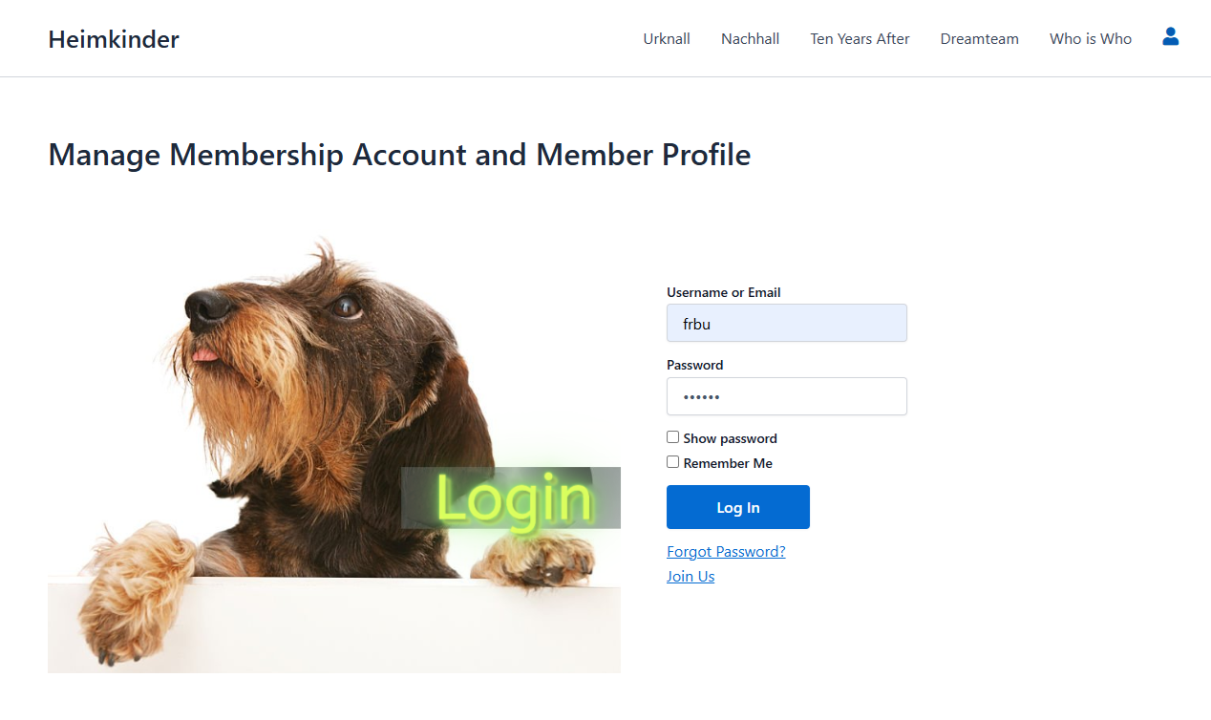
Task: Select Ten Years After in navigation
Action: coord(860,39)
